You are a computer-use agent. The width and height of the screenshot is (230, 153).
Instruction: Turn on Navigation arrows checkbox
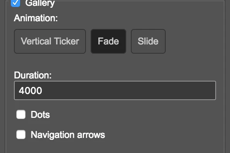click(21, 134)
